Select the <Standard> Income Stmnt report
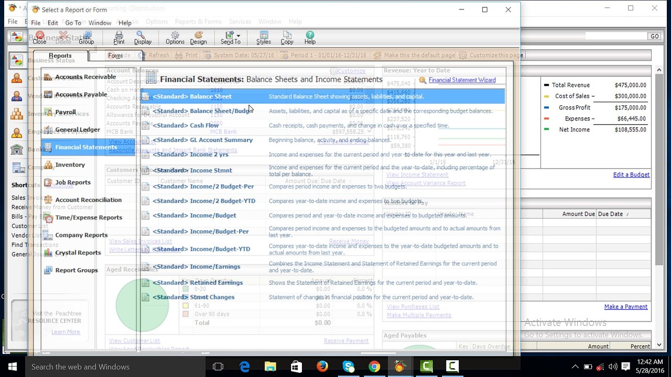This screenshot has width=671, height=377. click(322, 170)
